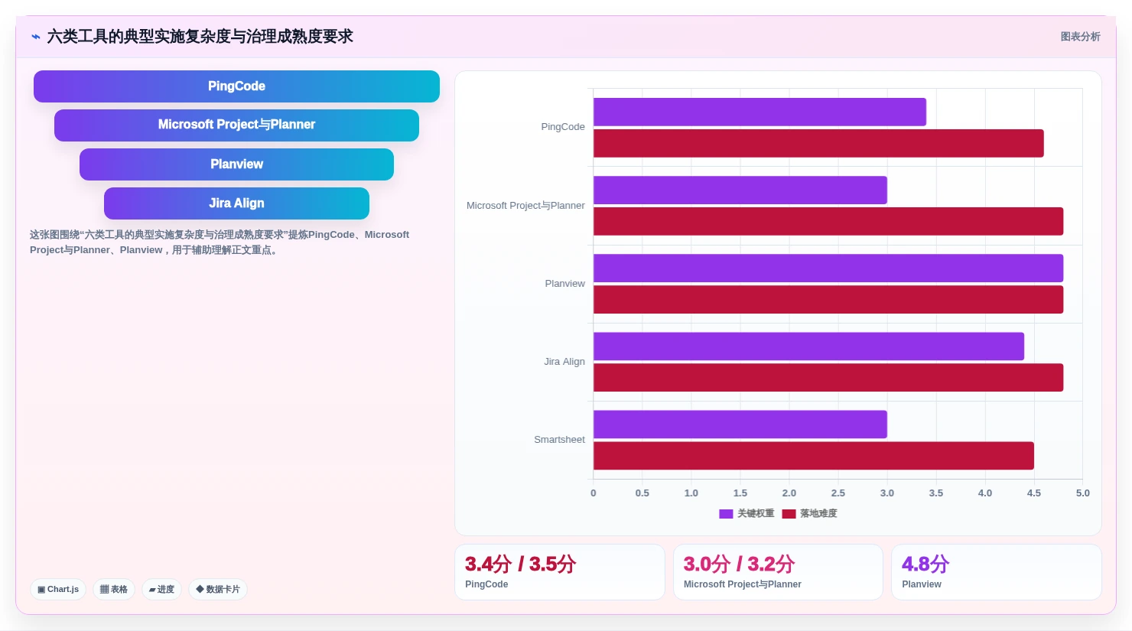Click the 图表分析 label in the header
1132x631 pixels.
1080,37
